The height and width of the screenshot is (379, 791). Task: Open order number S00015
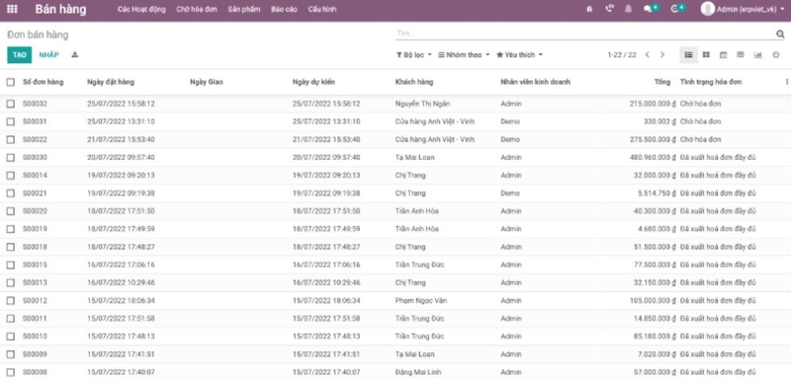(x=35, y=265)
